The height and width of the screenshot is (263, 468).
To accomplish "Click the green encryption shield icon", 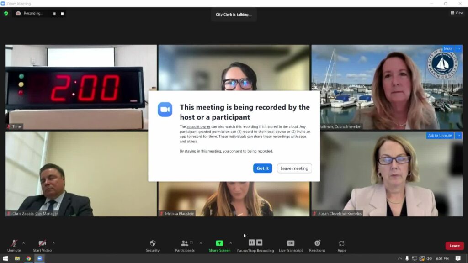I will tap(6, 13).
